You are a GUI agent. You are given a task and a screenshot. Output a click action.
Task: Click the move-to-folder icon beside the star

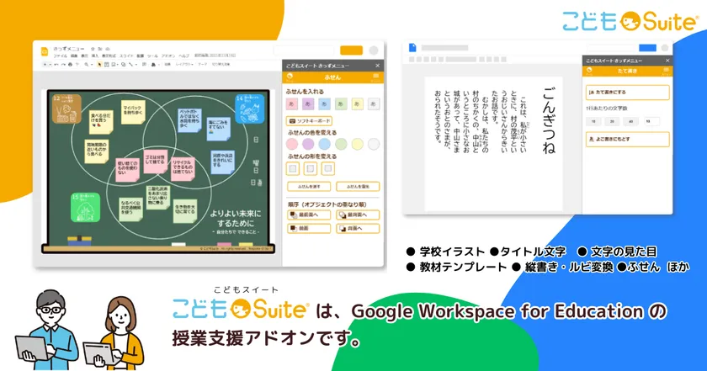100,49
